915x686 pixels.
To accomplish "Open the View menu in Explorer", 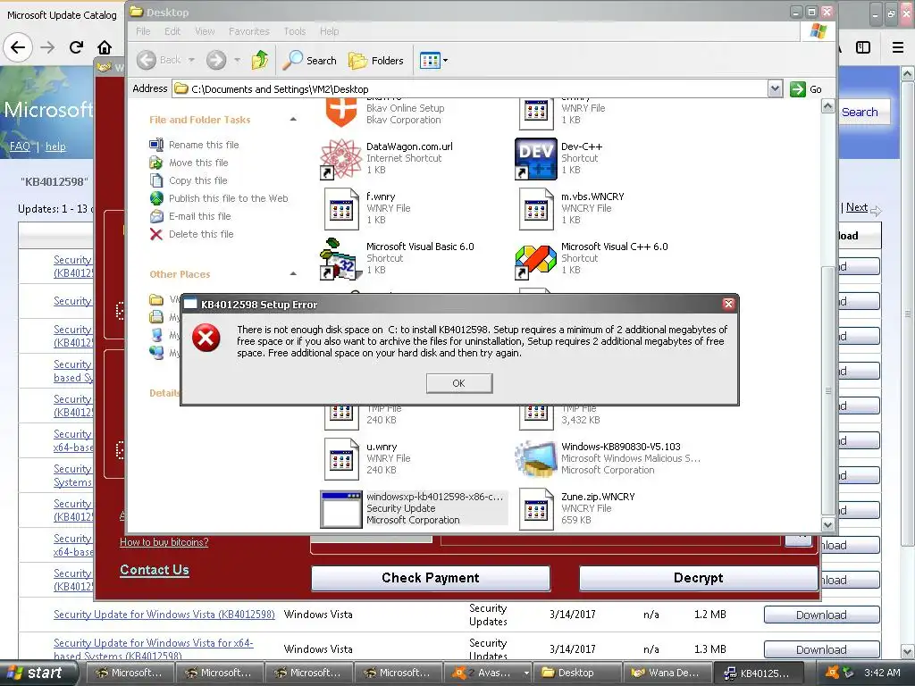I will 205,31.
